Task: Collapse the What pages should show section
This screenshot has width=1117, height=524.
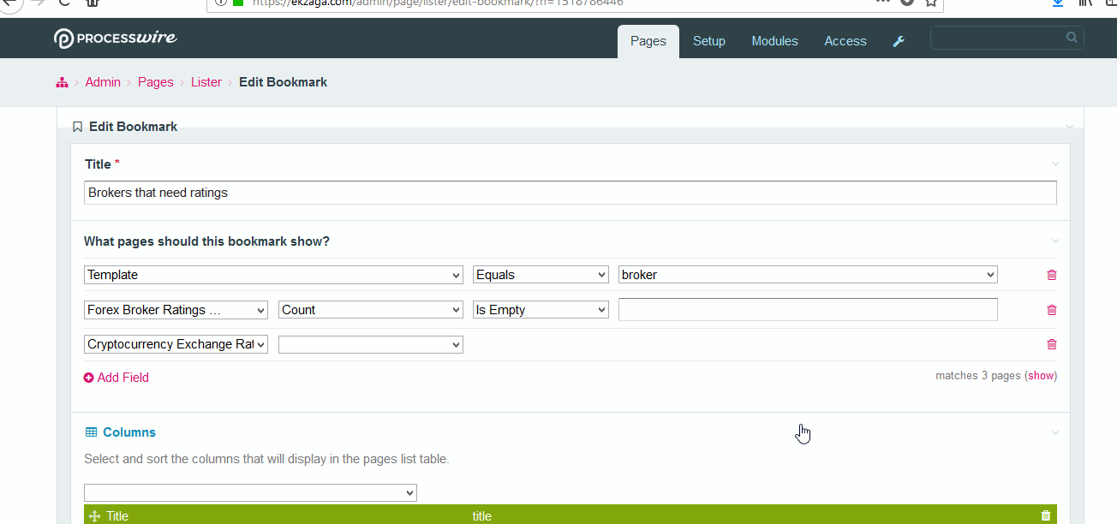Action: 1055,241
